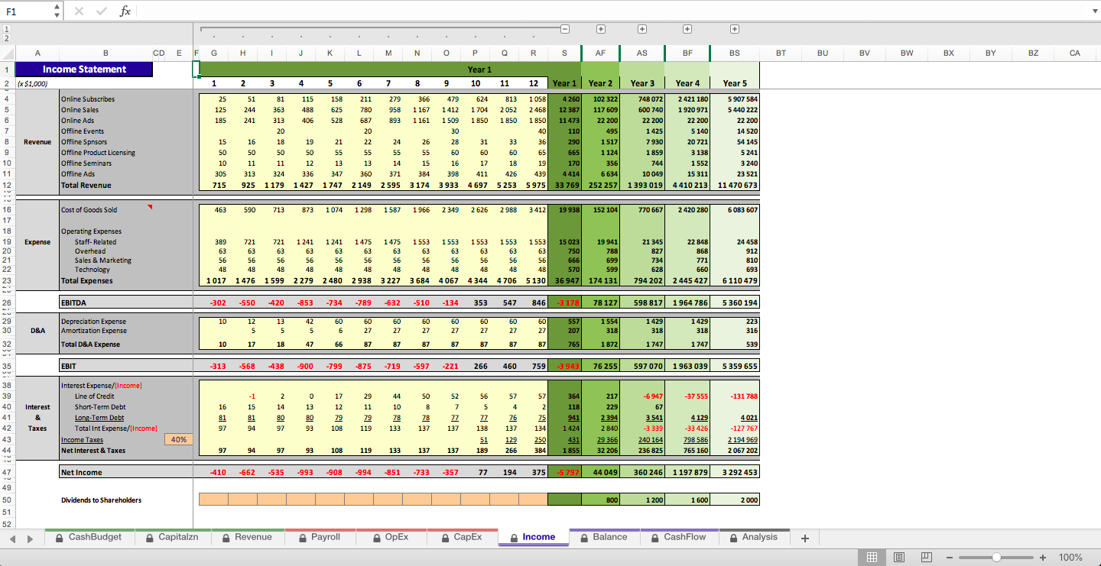
Task: Select the underlined Income Taxes label
Action: coord(82,440)
